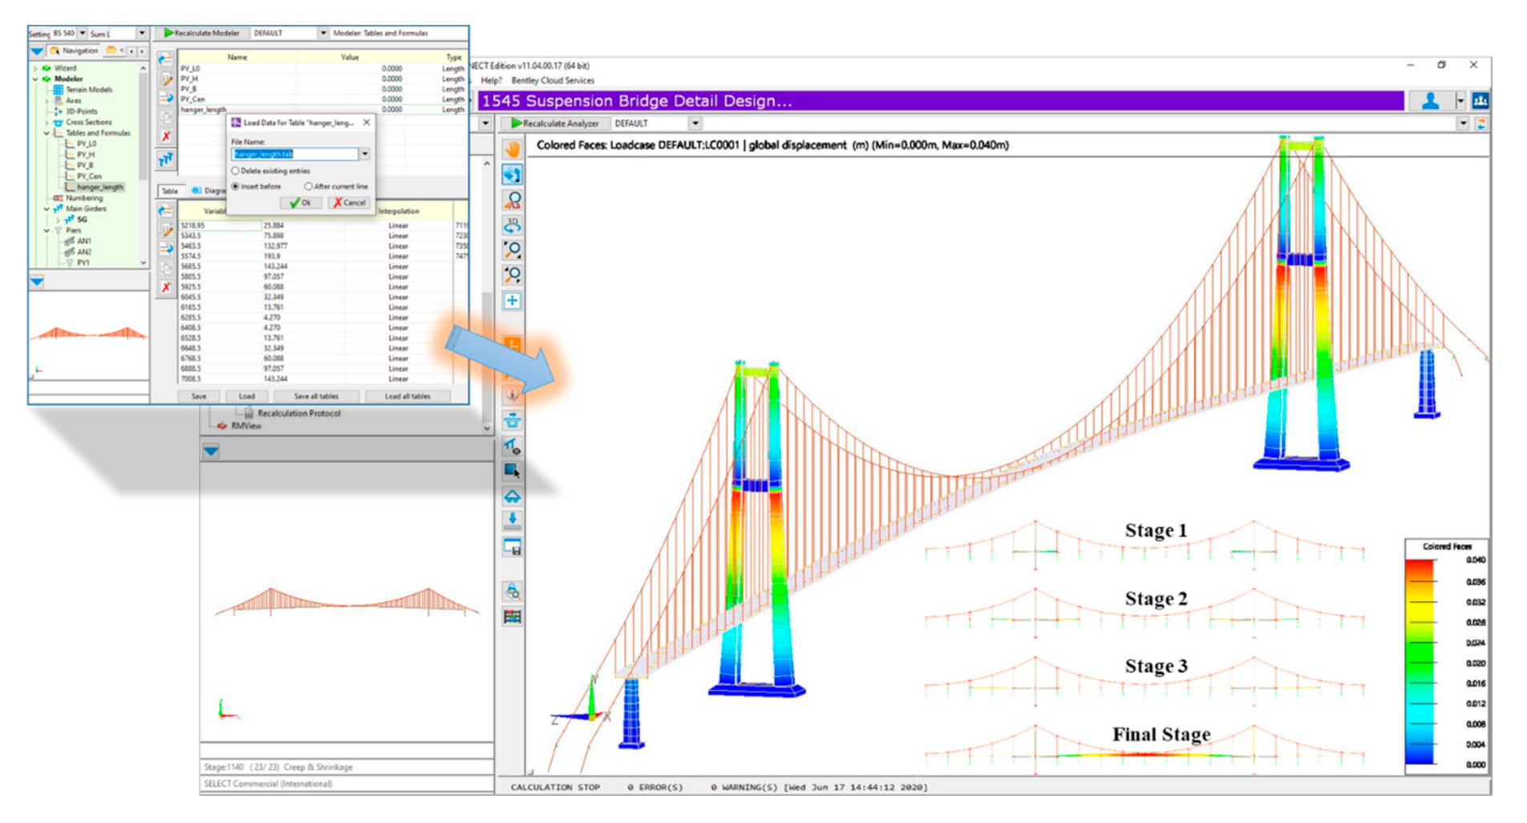The width and height of the screenshot is (1527, 823).
Task: Click the Recalculate Analyzer button
Action: (555, 124)
